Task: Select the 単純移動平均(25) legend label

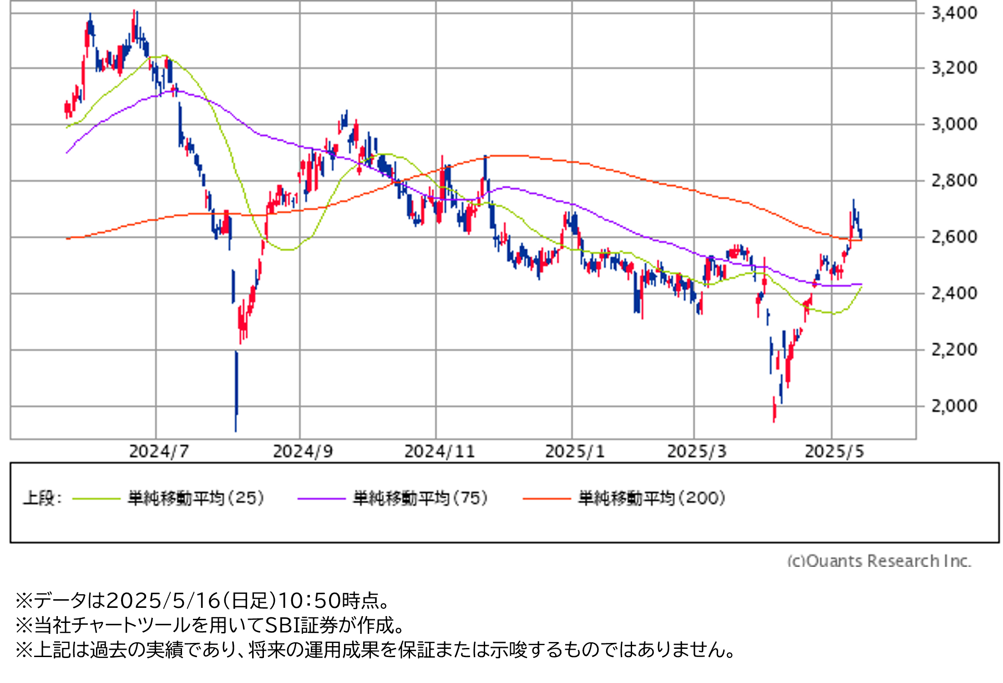Action: click(x=196, y=498)
